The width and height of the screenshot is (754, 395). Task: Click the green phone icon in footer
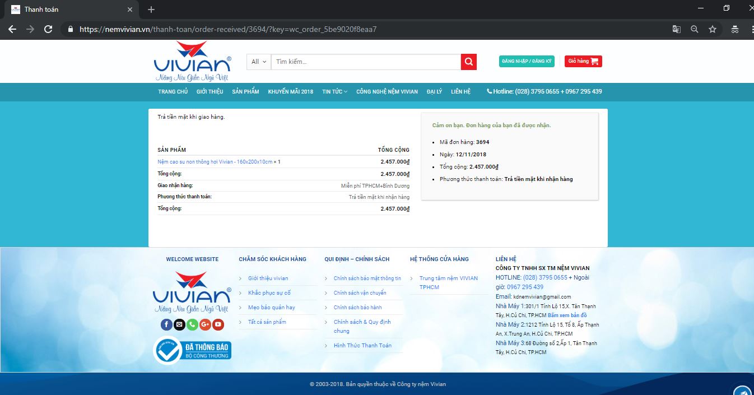click(x=192, y=324)
